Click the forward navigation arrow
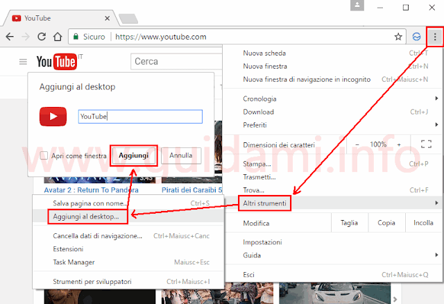Viewport: 444px width, 304px height. pos(26,37)
